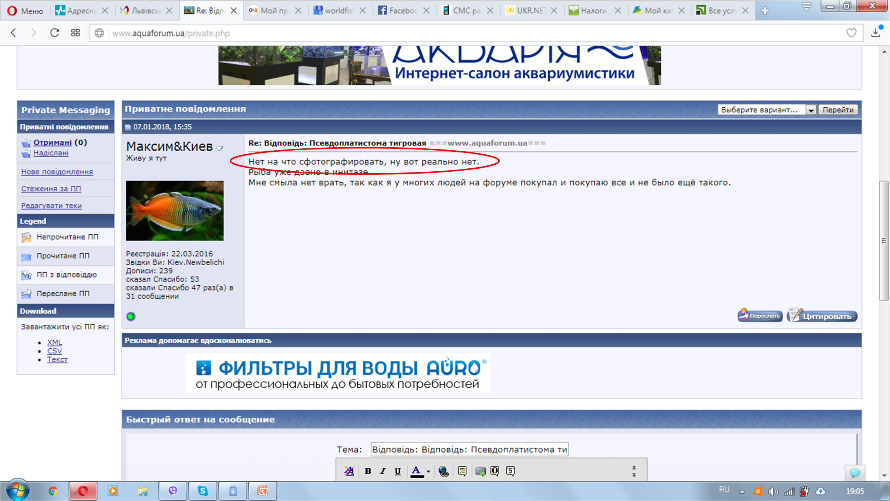
Task: Click the heart bookmark icon in address bar
Action: pos(851,33)
